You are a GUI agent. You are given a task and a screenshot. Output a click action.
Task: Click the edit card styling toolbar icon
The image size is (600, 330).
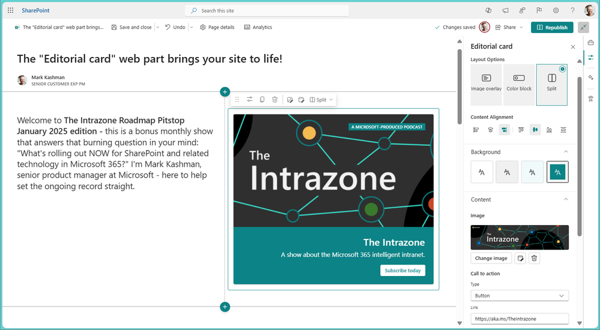tap(301, 100)
